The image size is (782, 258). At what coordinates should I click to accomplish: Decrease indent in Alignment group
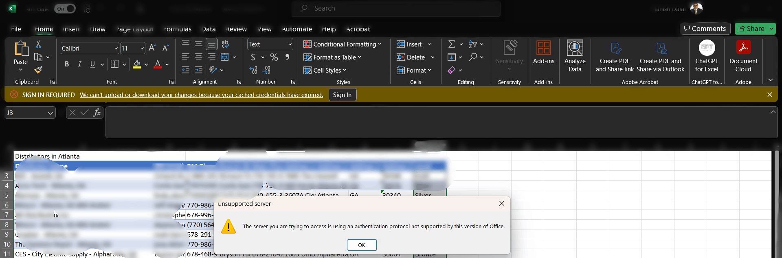coord(186,70)
